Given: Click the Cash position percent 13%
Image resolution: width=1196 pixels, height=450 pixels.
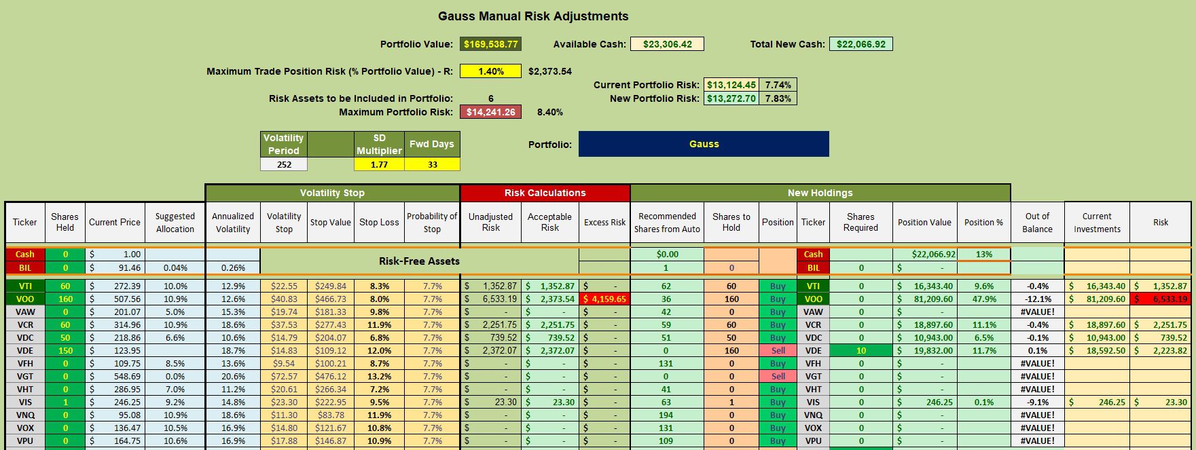Looking at the screenshot, I should [983, 254].
